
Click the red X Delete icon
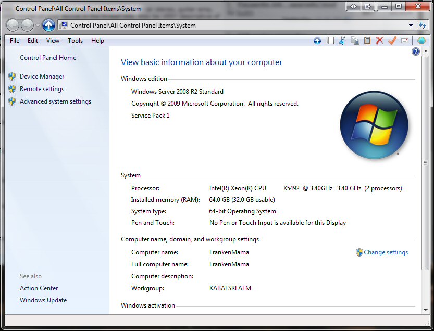pyautogui.click(x=379, y=41)
